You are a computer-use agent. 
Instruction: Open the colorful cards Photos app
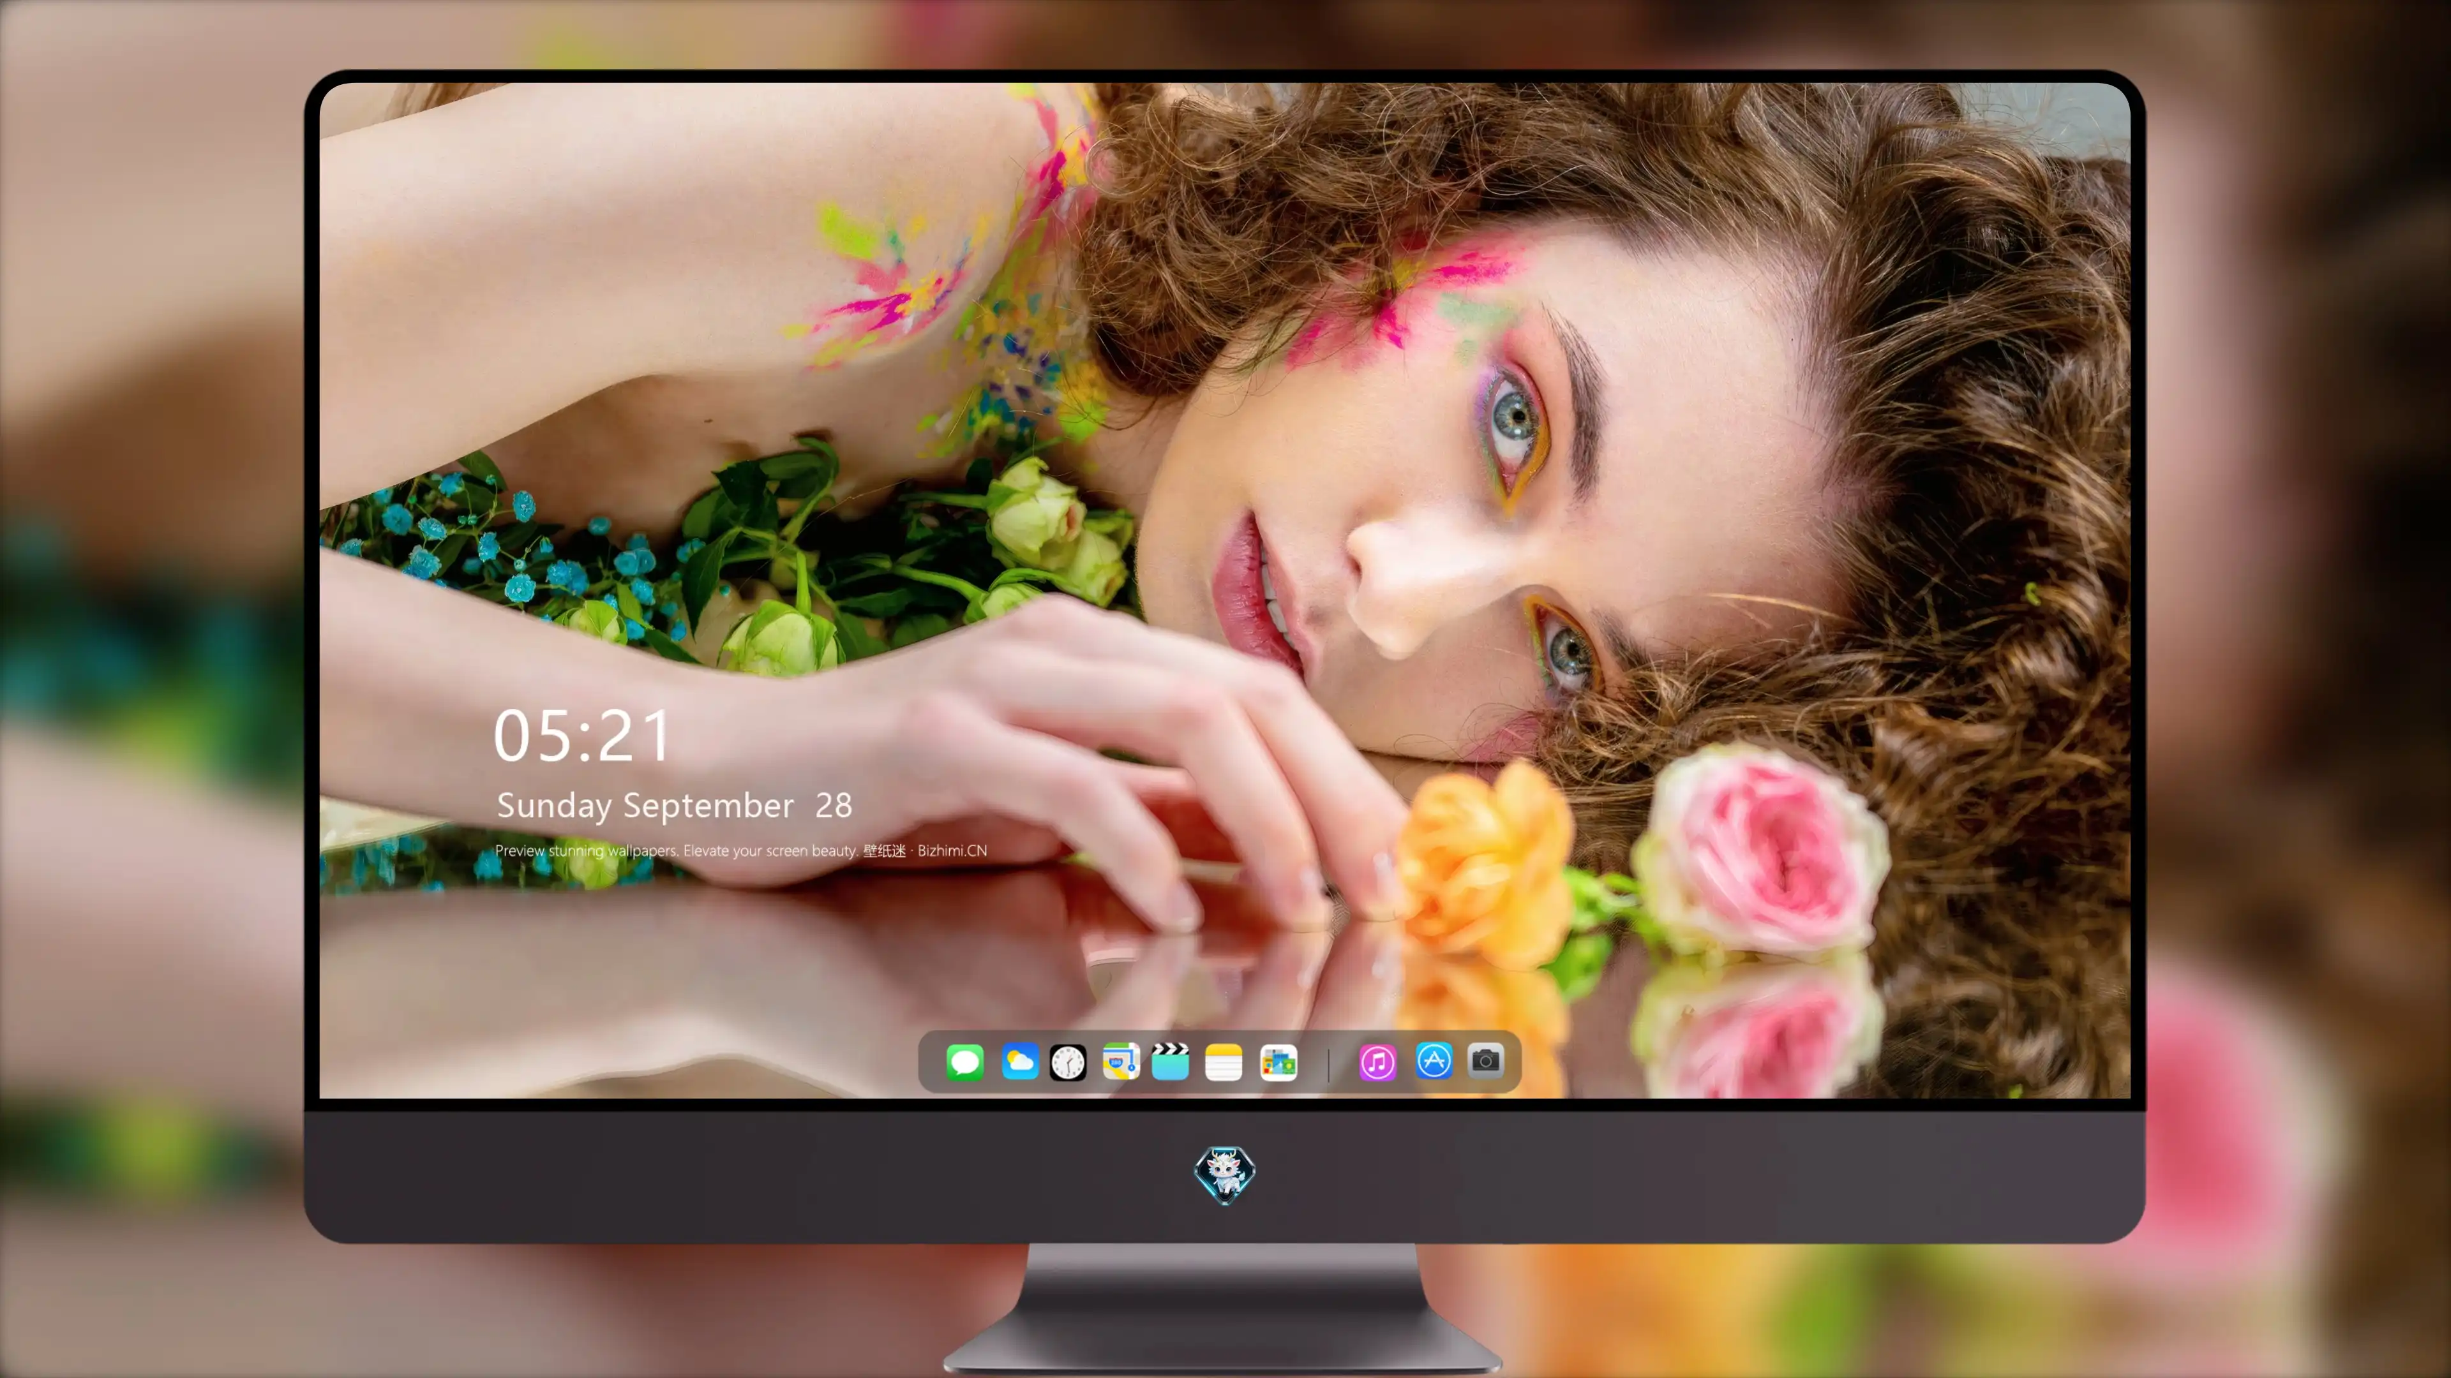point(1278,1062)
